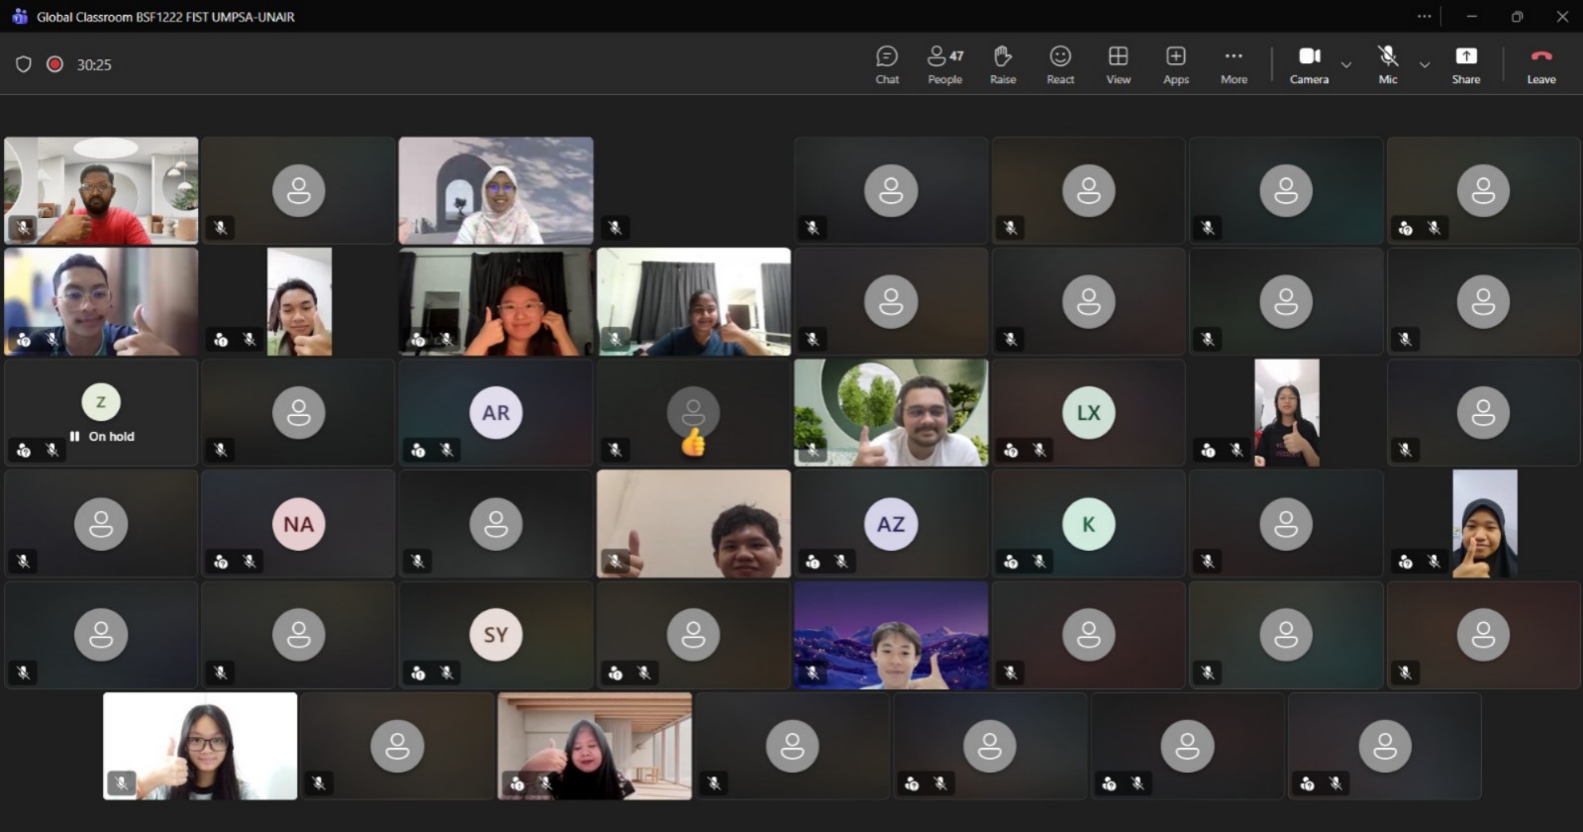
Task: Open the Apps panel
Action: tap(1175, 64)
